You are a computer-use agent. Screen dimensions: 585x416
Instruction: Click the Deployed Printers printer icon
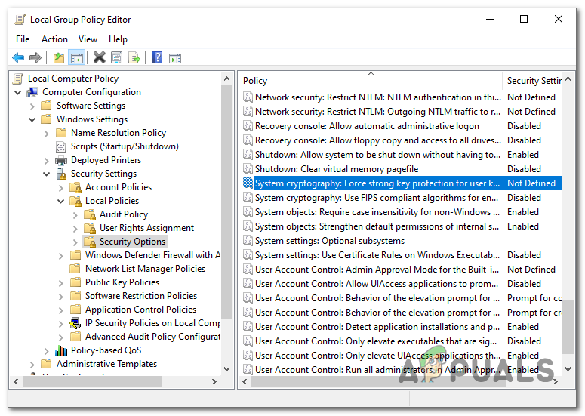point(61,160)
